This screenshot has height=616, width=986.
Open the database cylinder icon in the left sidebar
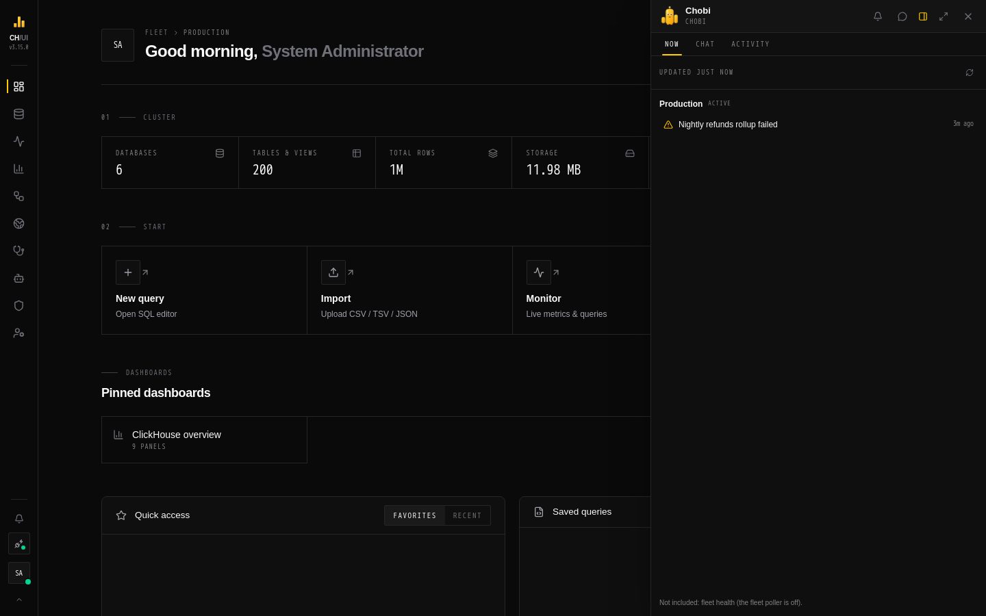pos(18,114)
